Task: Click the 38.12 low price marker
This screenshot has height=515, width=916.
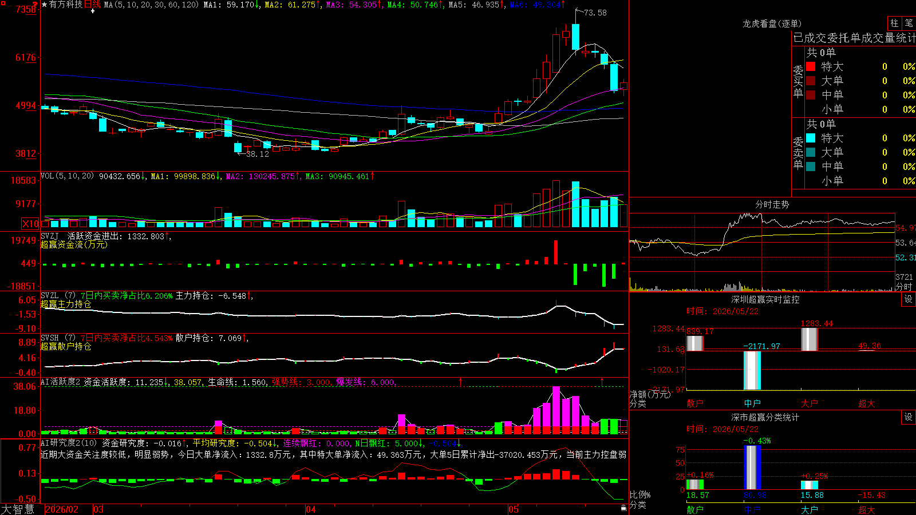Action: pyautogui.click(x=257, y=154)
